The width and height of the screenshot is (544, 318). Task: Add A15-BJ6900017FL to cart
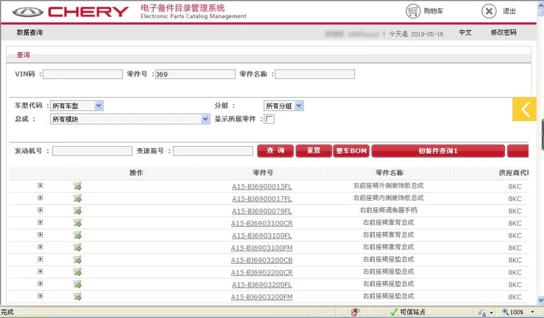click(x=77, y=198)
